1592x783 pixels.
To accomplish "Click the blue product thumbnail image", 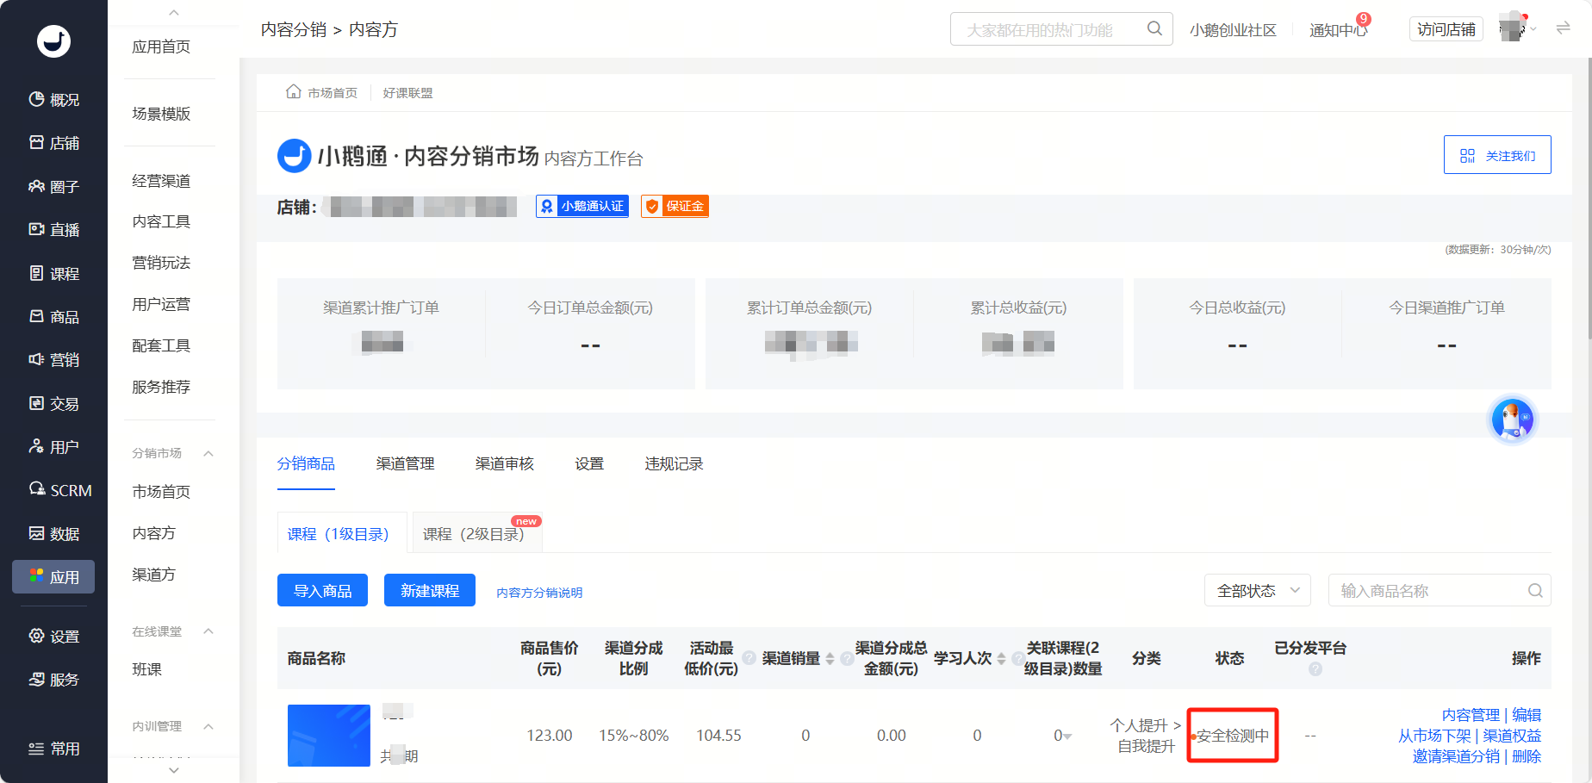I will coord(329,736).
